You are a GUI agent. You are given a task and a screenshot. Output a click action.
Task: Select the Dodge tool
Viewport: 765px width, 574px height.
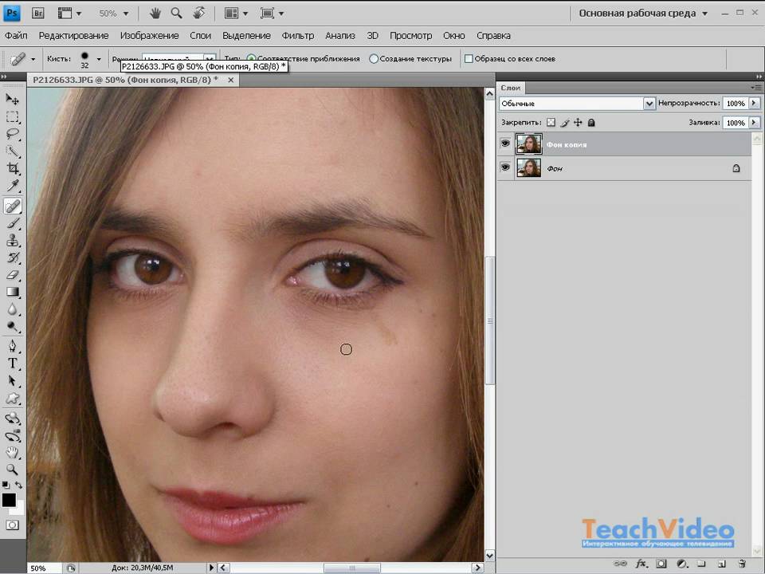coord(12,327)
